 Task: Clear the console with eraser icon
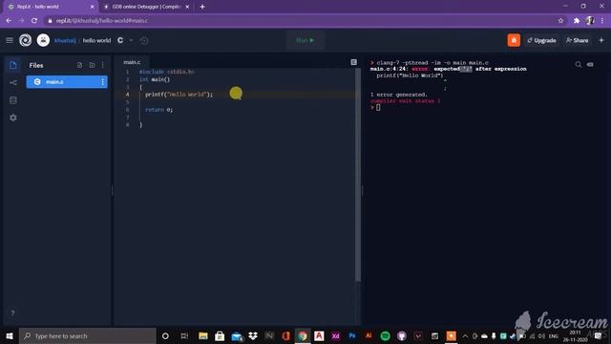pos(590,64)
